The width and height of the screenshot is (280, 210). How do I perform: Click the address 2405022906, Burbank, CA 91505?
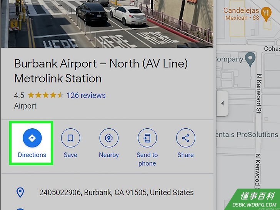117,193
